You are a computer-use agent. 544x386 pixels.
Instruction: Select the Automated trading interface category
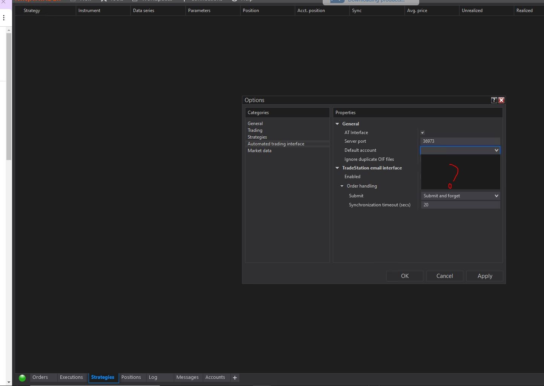287,144
